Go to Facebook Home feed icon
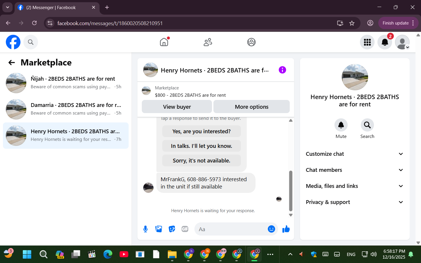This screenshot has width=421, height=263. (164, 42)
